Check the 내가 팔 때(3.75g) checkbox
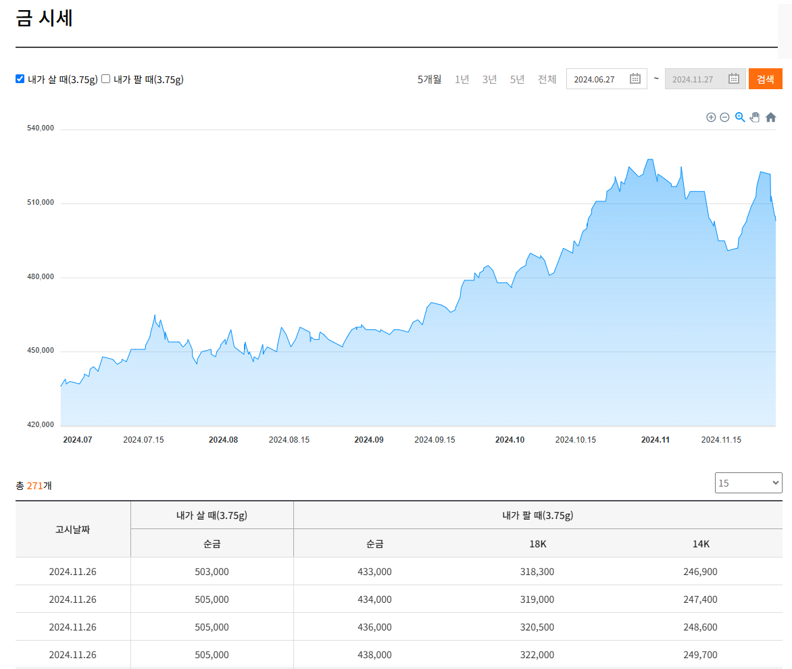Screen dimensions: 792x669 [x=105, y=79]
